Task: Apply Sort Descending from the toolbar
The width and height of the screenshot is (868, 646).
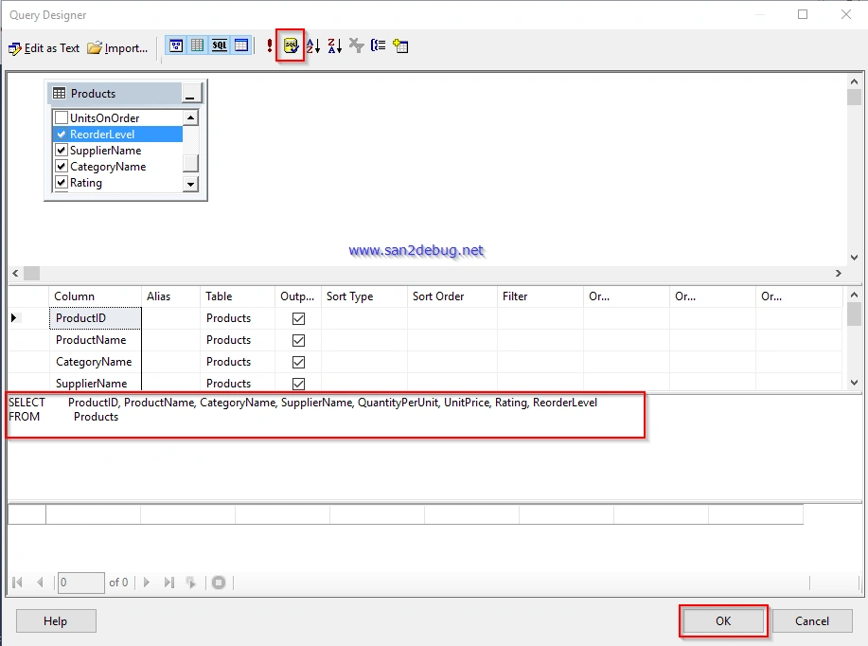Action: (x=335, y=46)
